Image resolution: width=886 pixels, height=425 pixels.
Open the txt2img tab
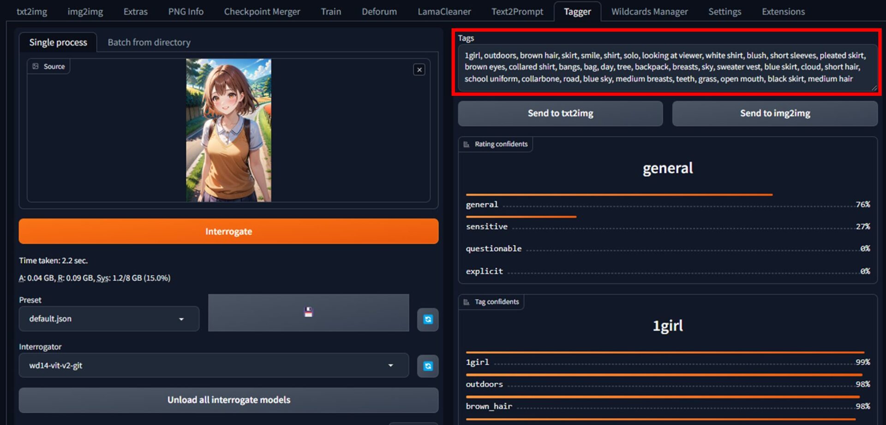pyautogui.click(x=32, y=12)
